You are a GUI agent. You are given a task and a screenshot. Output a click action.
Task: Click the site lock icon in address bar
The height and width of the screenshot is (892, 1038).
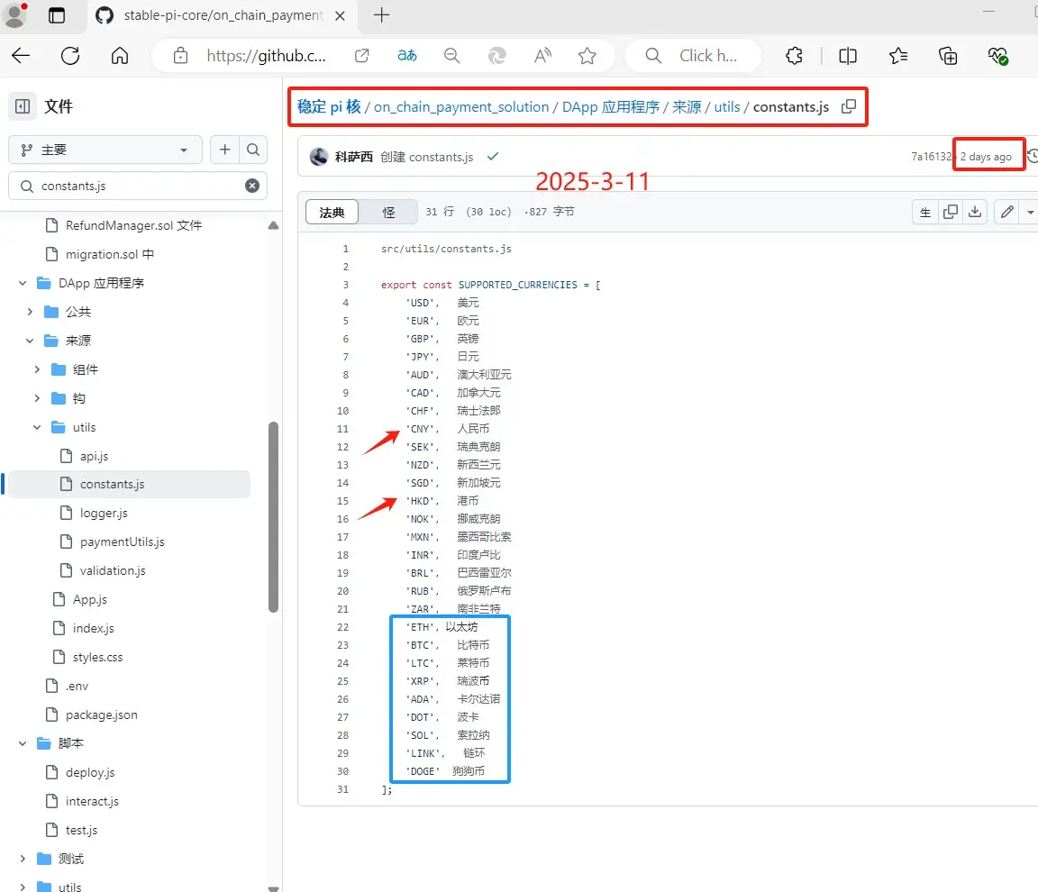coord(180,56)
